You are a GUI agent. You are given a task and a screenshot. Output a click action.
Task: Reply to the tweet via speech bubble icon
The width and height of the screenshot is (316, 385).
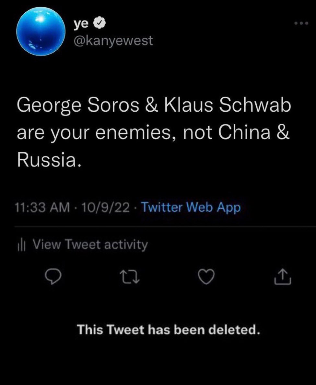coord(53,277)
